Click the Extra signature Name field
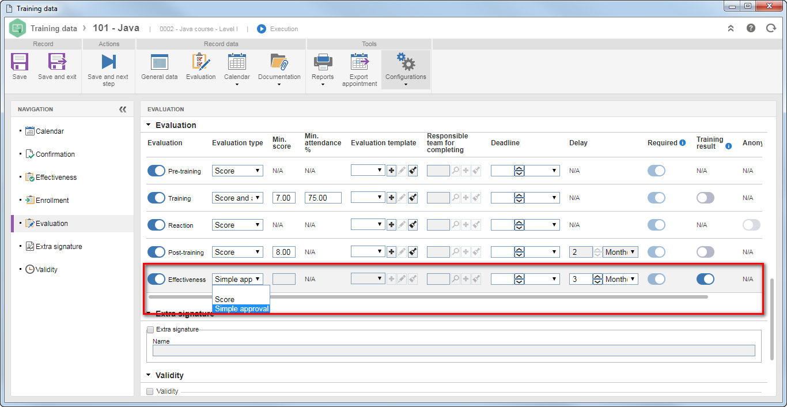Screen dimensions: 787x407 453,351
